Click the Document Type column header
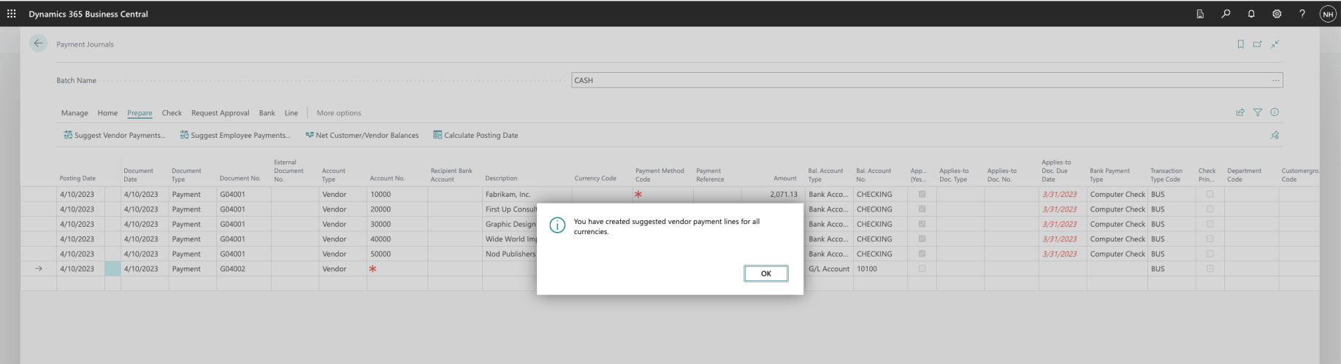This screenshot has height=364, width=1341. [x=186, y=175]
